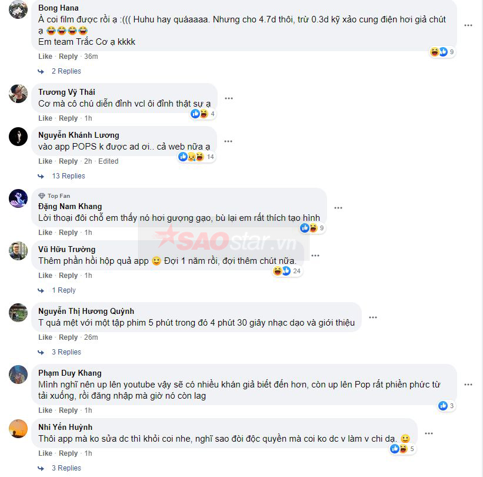View Edited history on Nguyễn Khánh Lương's comment
Image resolution: width=483 pixels, height=477 pixels.
click(x=108, y=161)
